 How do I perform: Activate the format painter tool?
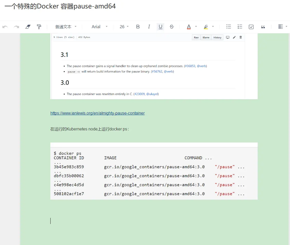(x=39, y=27)
